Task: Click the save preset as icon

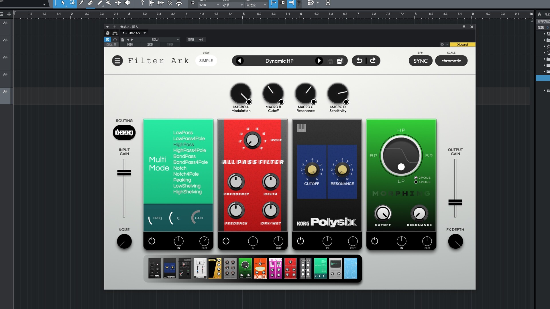Action: (x=340, y=61)
